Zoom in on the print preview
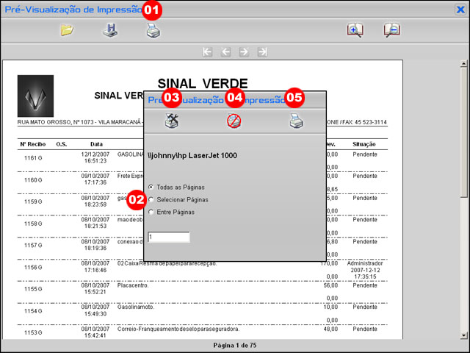Viewport: 470px width, 353px height. tap(355, 31)
